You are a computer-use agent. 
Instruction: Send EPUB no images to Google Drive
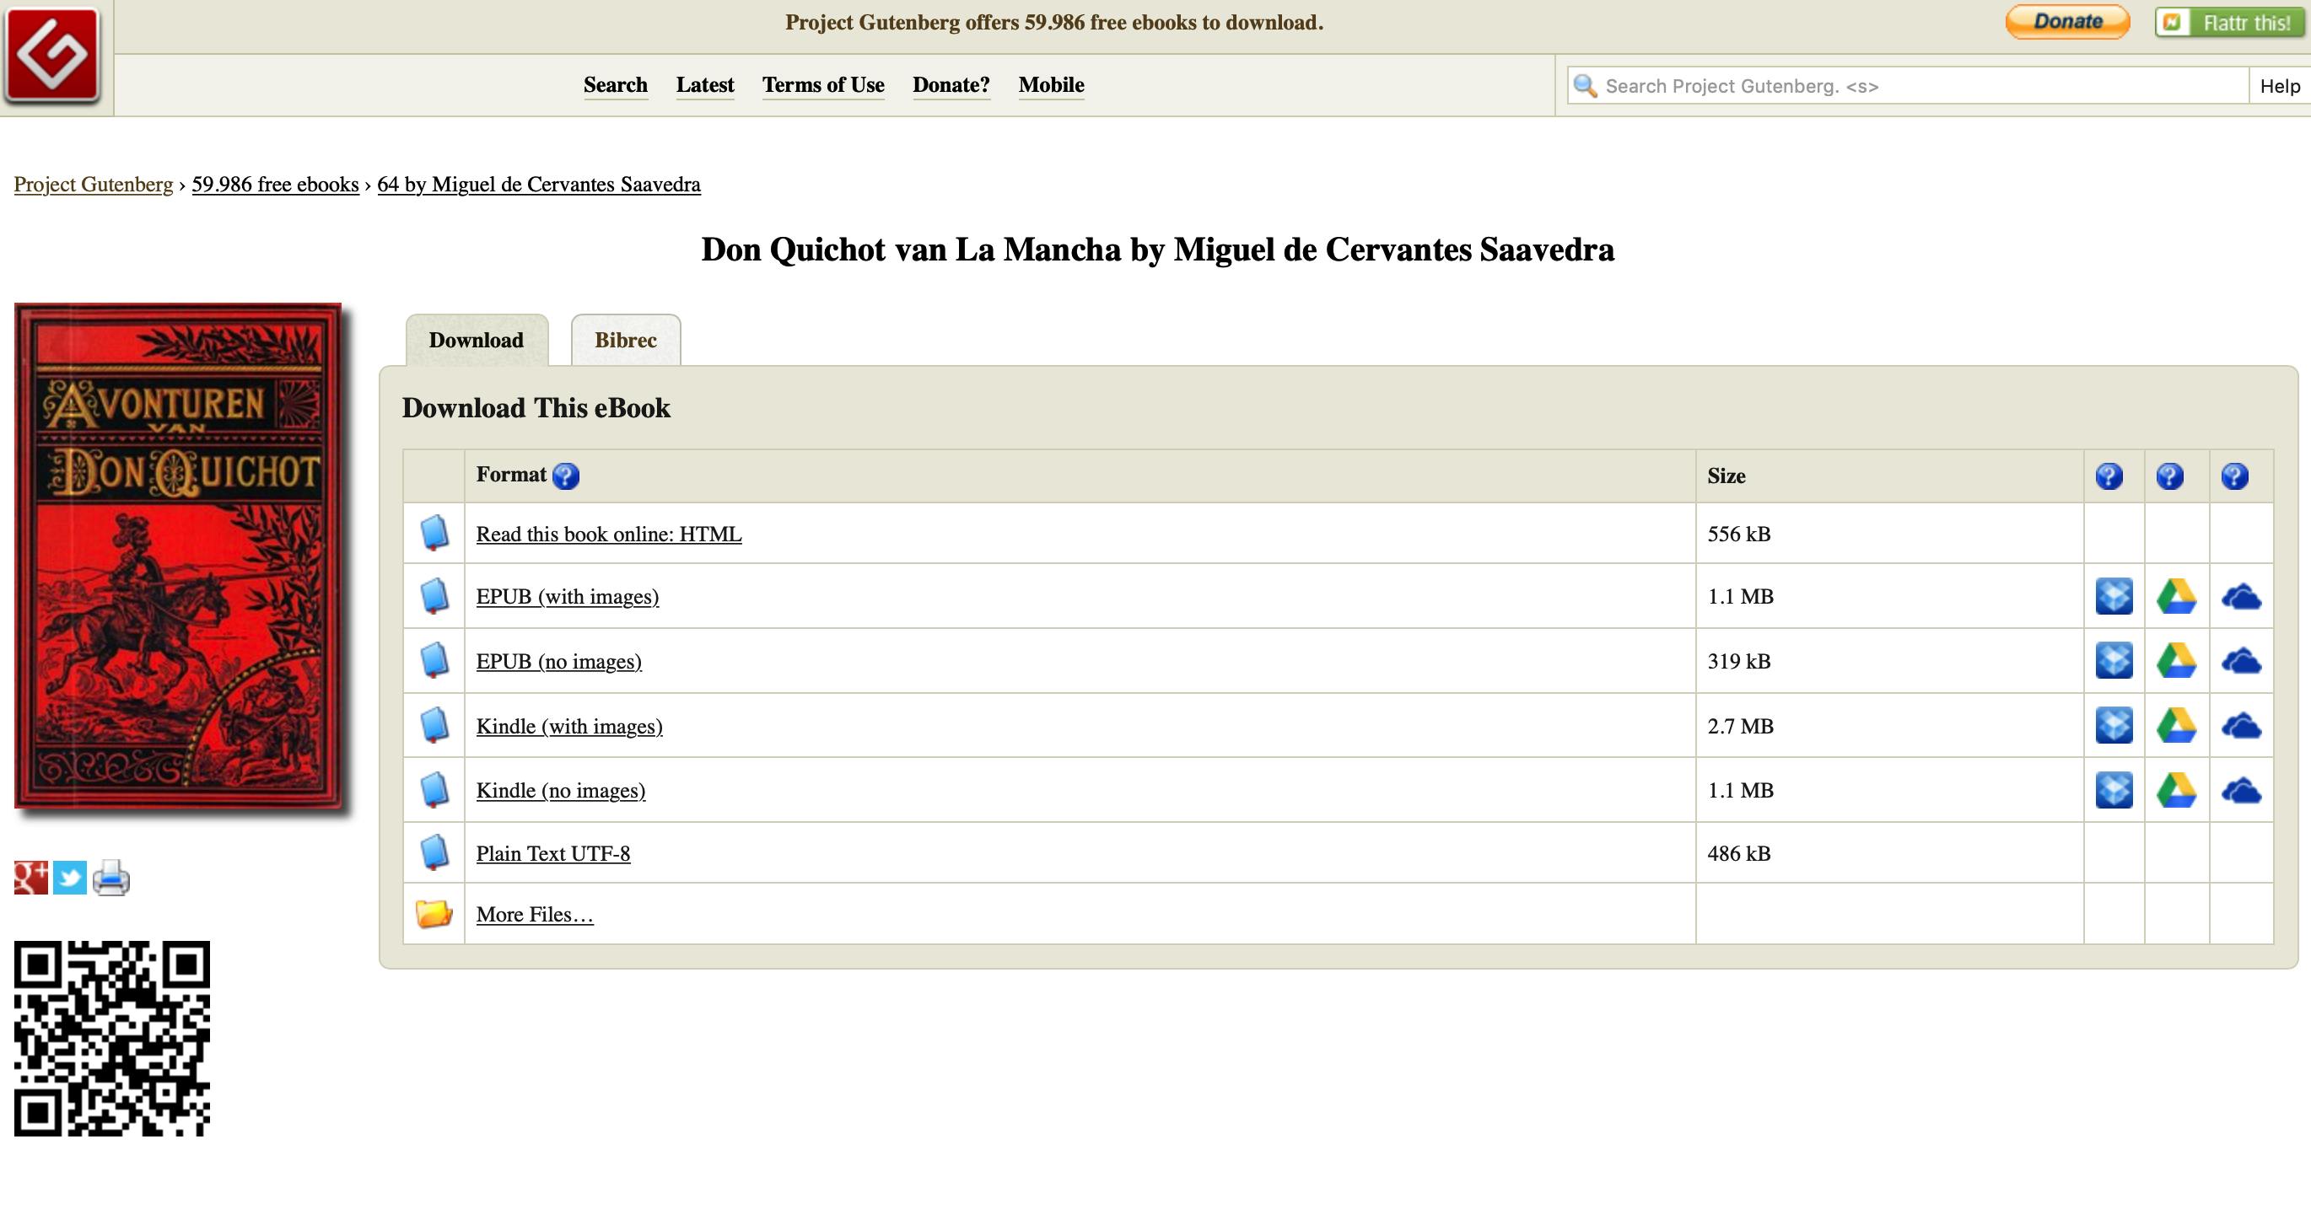pos(2175,661)
